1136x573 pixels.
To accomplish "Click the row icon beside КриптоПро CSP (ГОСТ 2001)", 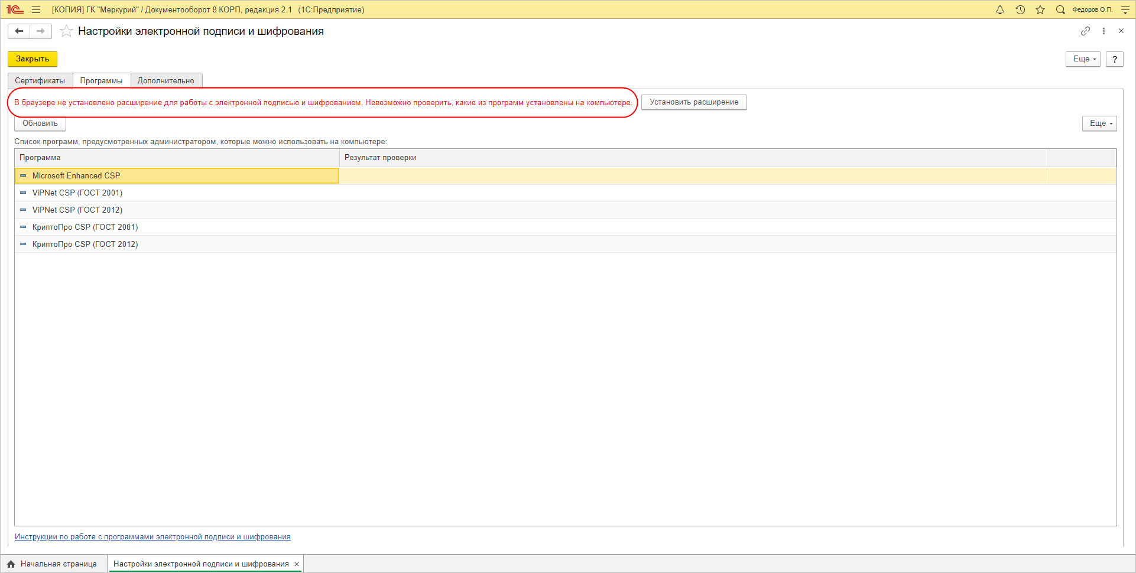I will point(23,227).
